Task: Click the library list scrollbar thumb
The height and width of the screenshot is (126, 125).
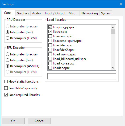Action: pyautogui.click(x=113, y=32)
